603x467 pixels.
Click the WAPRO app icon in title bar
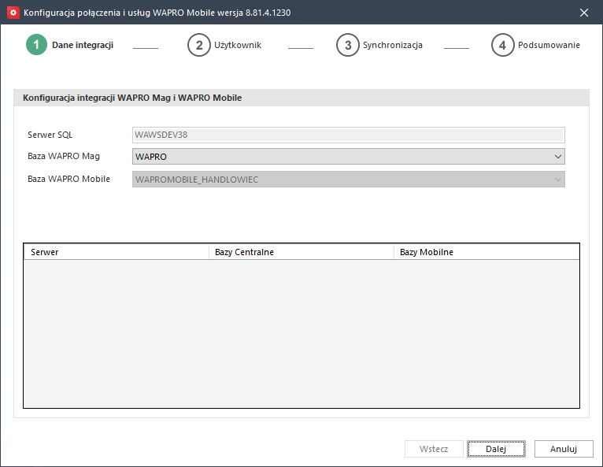tap(13, 13)
